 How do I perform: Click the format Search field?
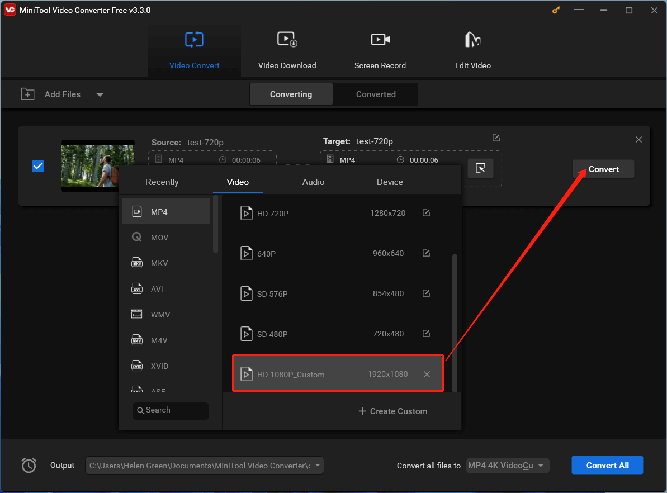click(x=171, y=410)
